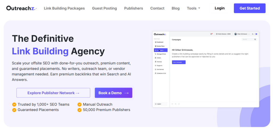Click Explore Publisher Network button

tap(53, 93)
